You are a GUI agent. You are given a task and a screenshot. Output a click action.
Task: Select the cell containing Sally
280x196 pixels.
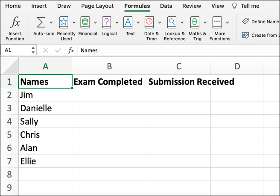point(45,122)
